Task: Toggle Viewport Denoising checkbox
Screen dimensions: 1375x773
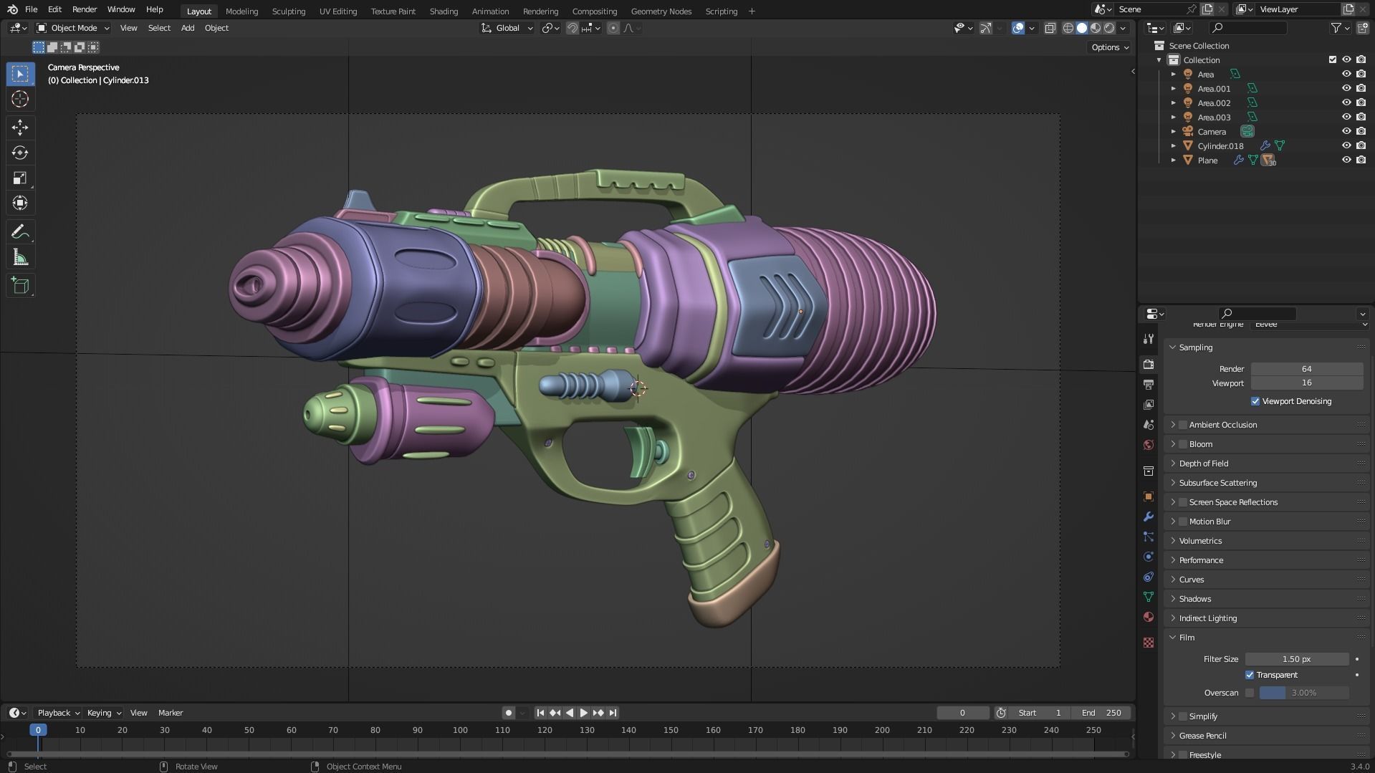Action: point(1255,401)
